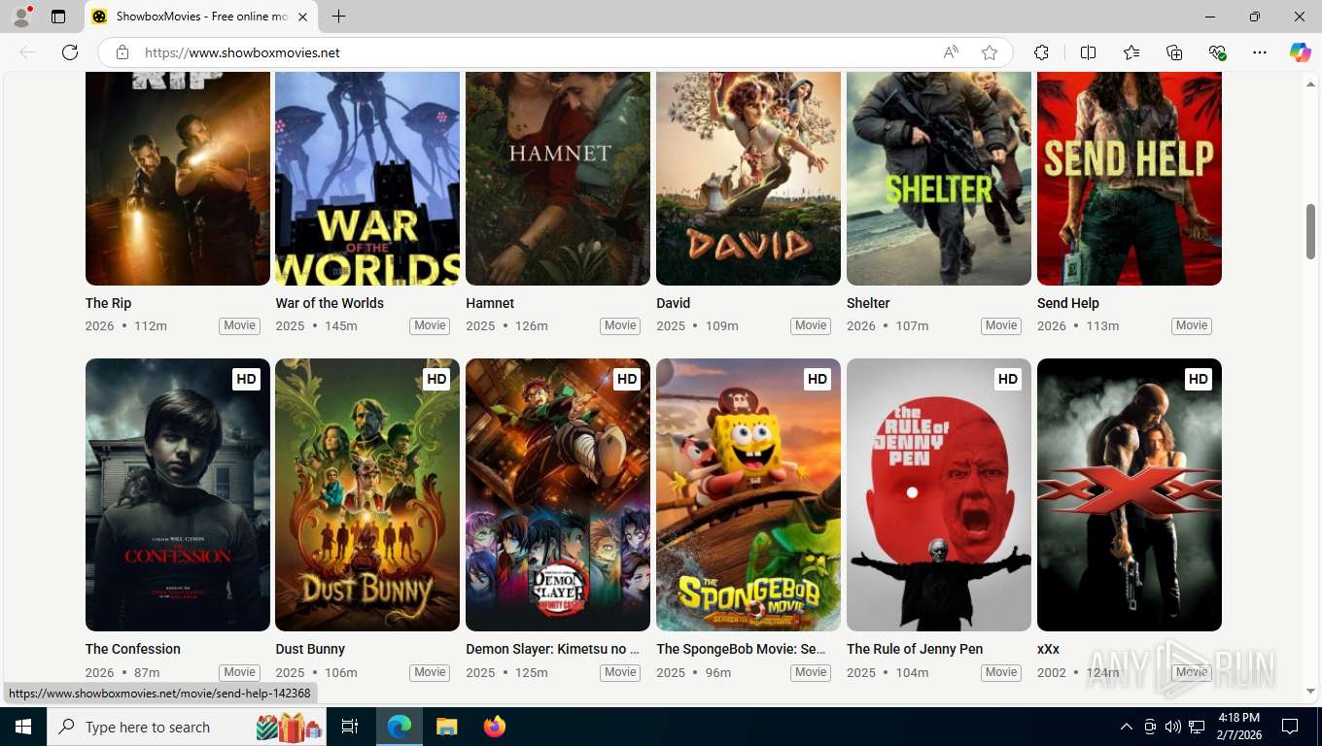
Task: Click David title link
Action: (673, 303)
